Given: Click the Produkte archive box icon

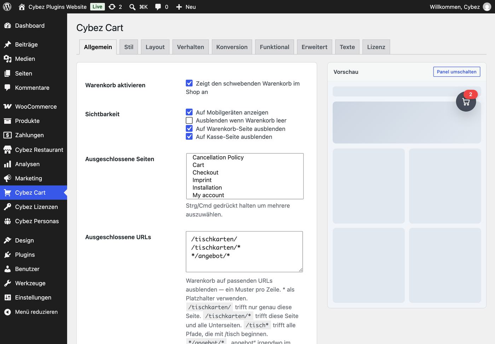Looking at the screenshot, I should (7, 121).
